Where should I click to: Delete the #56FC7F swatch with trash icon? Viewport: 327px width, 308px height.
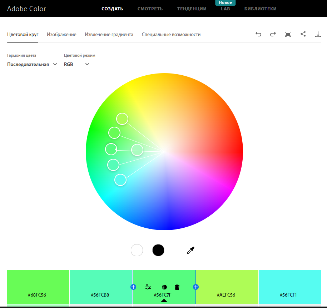pyautogui.click(x=177, y=287)
